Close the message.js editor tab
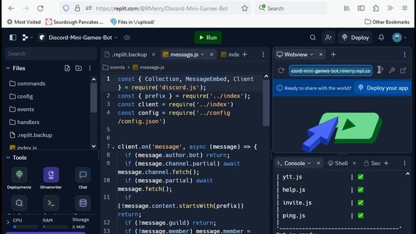Image resolution: width=416 pixels, height=234 pixels. (x=211, y=55)
